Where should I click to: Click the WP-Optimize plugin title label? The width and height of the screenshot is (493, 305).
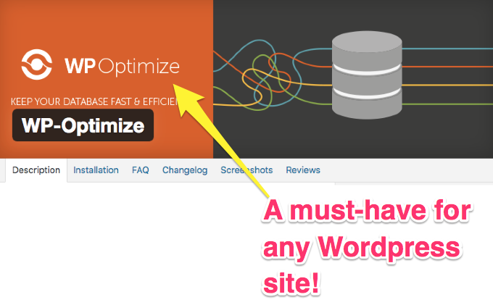point(83,125)
